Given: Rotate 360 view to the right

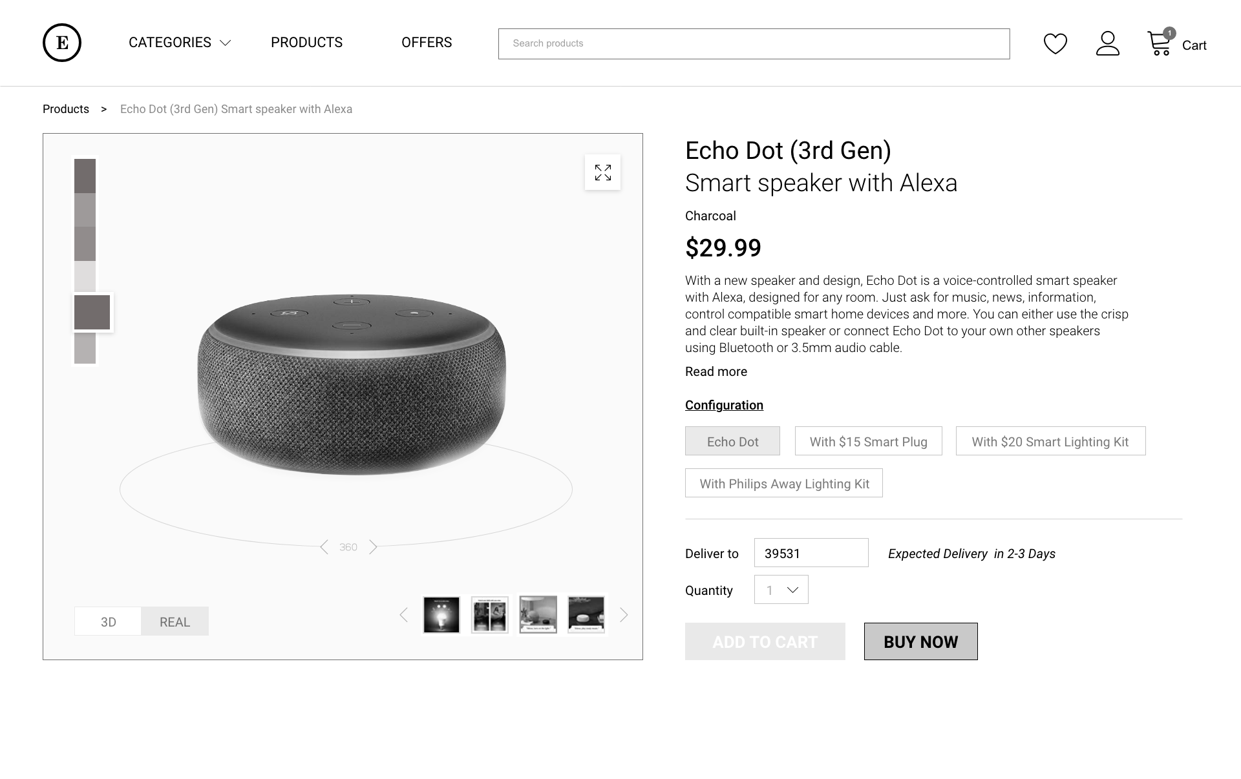Looking at the screenshot, I should point(373,547).
